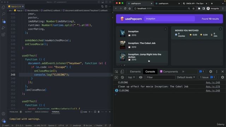Viewport: 226px width, 127px height.
Task: Open the Run and Debug view
Action: (x=3, y=28)
